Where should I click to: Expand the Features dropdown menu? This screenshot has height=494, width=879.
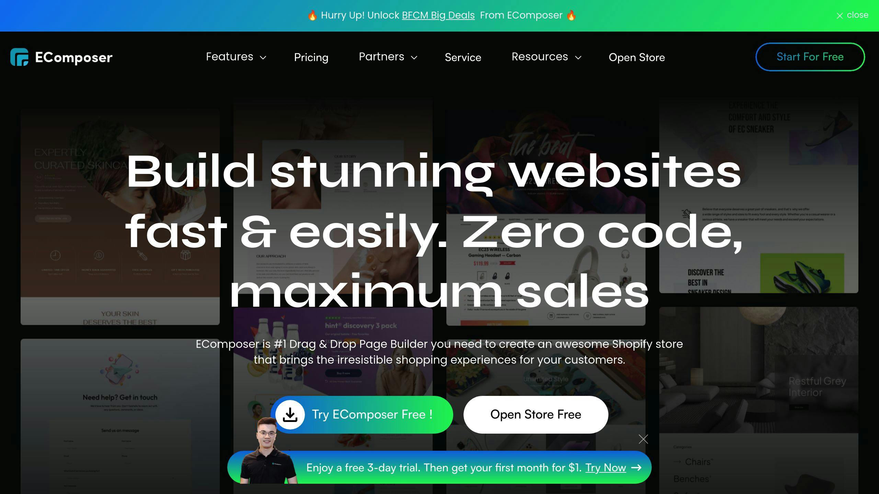click(x=236, y=56)
